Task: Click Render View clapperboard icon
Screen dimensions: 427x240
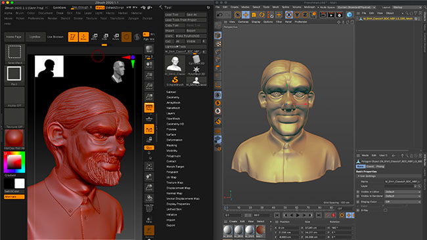Action: click(x=323, y=14)
